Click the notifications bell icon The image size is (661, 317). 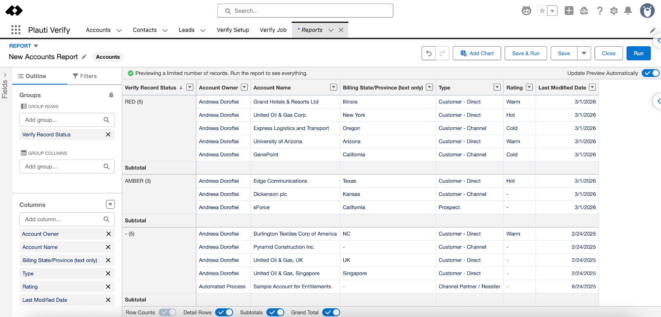coord(628,11)
